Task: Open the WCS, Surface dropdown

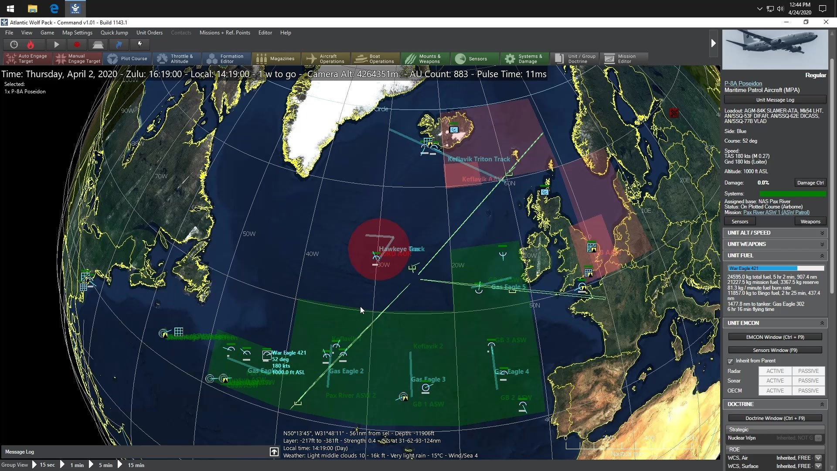Action: tap(818, 466)
